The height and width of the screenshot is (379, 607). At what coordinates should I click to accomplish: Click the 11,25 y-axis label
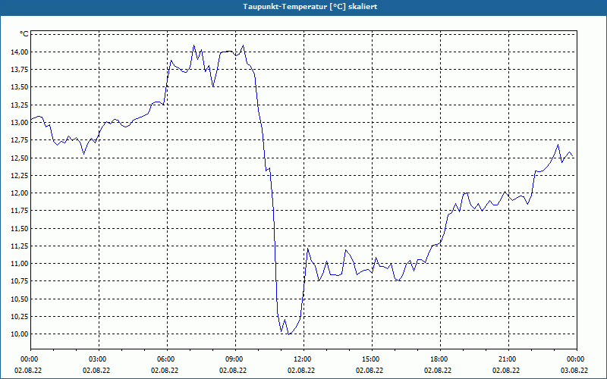click(x=20, y=246)
